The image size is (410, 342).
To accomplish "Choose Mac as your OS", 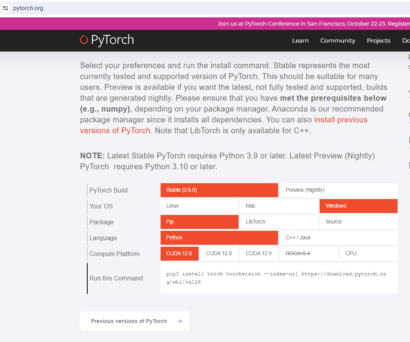I will (279, 206).
